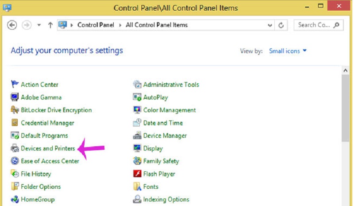
Task: Click the HomeGroup icon
Action: (15, 199)
